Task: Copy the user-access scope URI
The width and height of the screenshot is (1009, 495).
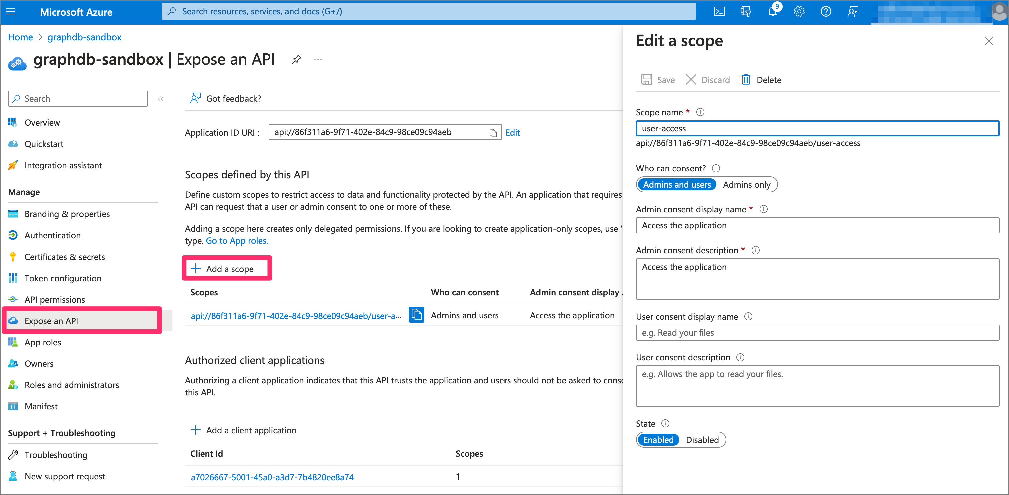Action: [417, 315]
